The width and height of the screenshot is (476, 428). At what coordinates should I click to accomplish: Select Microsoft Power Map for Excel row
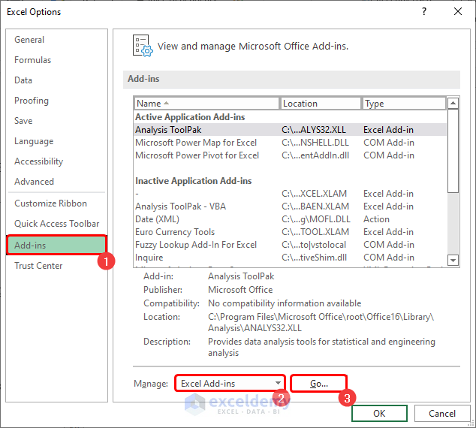pos(291,143)
